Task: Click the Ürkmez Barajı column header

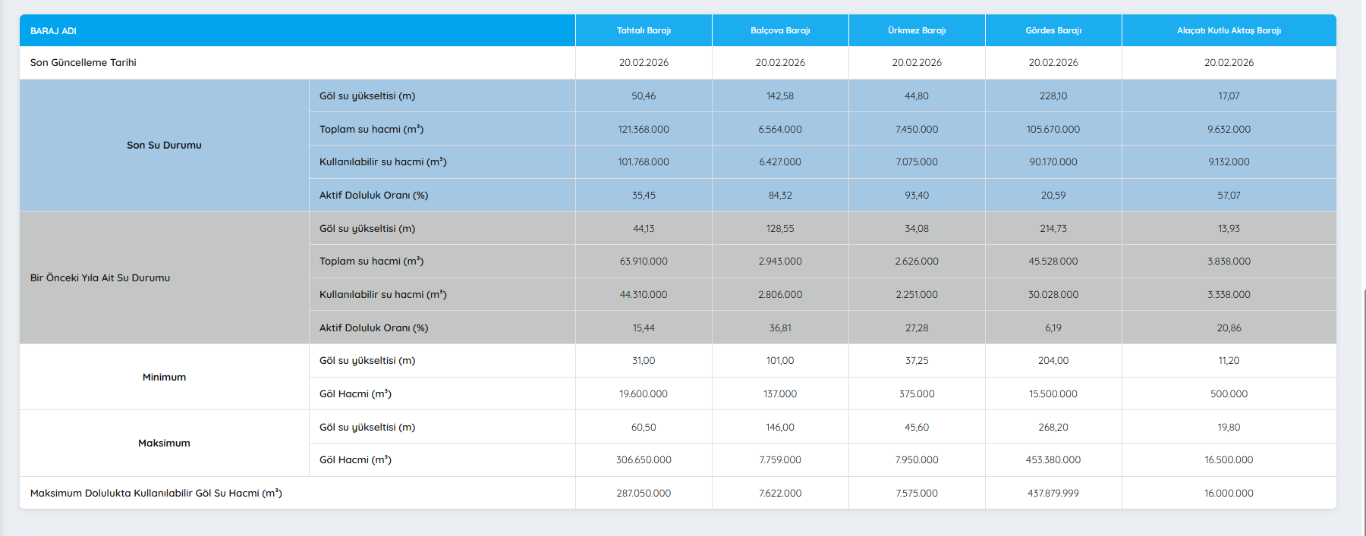Action: tap(917, 31)
